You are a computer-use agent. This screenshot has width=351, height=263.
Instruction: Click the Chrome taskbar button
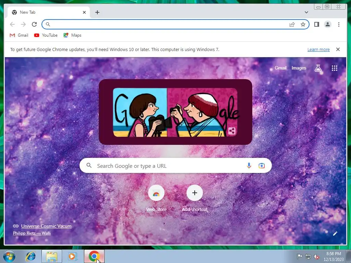(94, 256)
